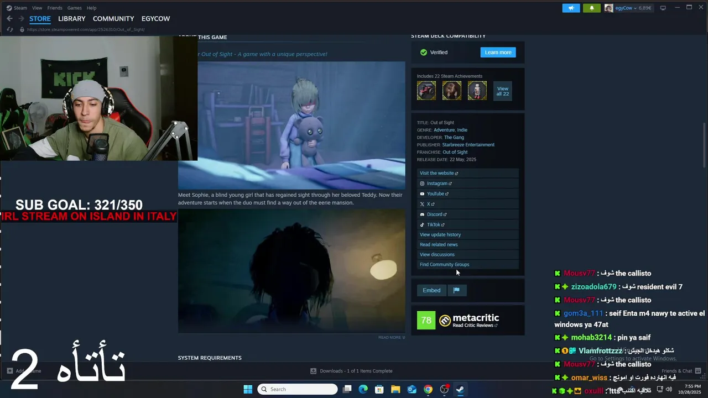708x398 pixels.
Task: Go forward with the navigation arrow
Action: [21, 18]
